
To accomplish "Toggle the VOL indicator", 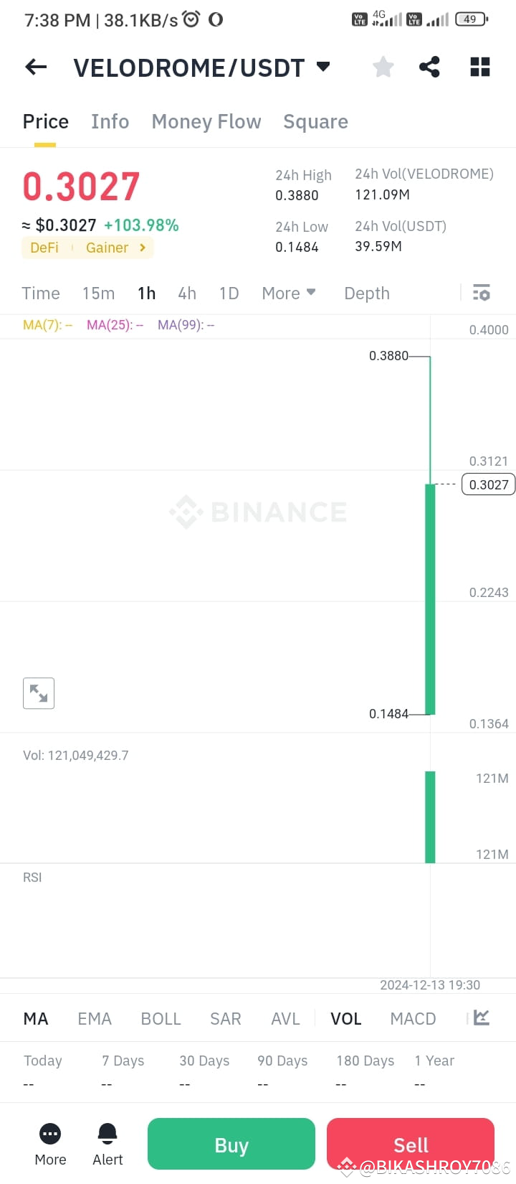I will click(346, 1019).
